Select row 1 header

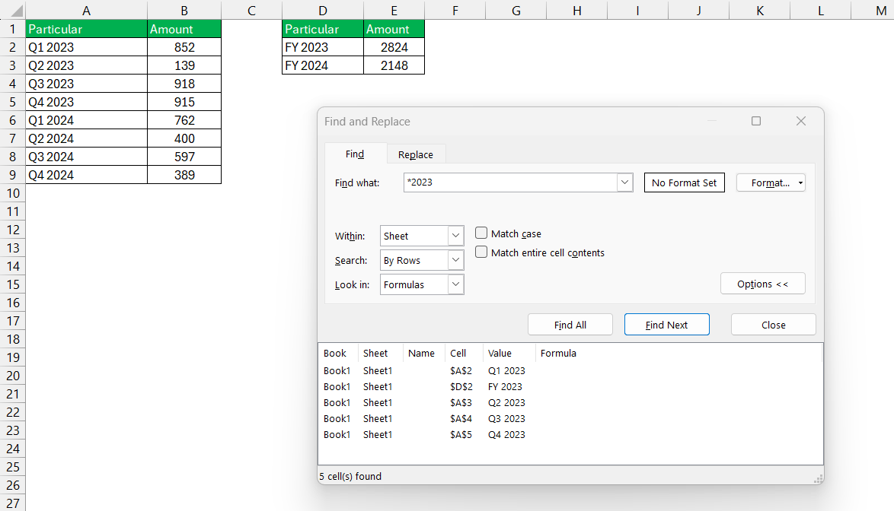click(x=12, y=29)
